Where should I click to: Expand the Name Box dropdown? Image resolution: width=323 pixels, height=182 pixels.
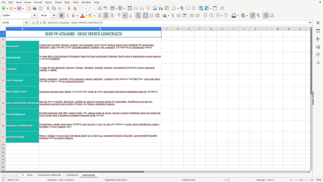[26, 23]
